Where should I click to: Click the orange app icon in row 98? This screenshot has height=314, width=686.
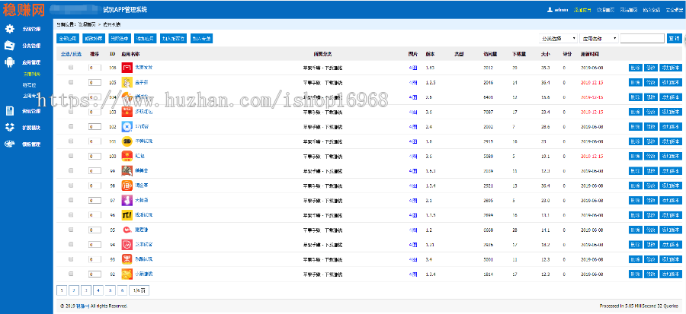pyautogui.click(x=127, y=186)
